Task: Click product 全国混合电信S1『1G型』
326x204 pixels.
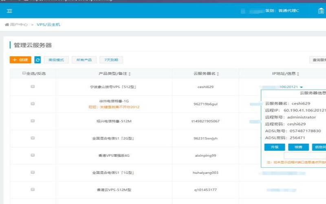Action: pos(113,173)
